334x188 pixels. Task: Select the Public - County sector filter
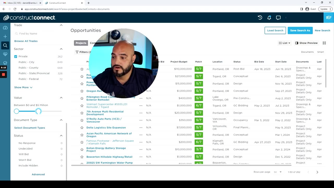pos(28,68)
